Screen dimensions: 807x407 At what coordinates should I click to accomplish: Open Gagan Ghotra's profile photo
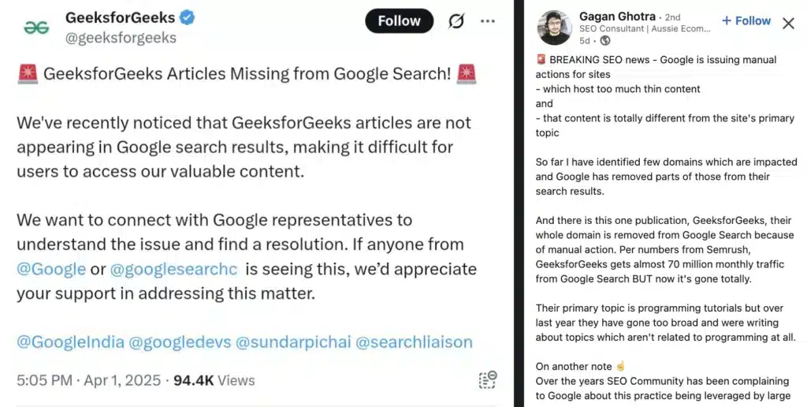point(554,28)
